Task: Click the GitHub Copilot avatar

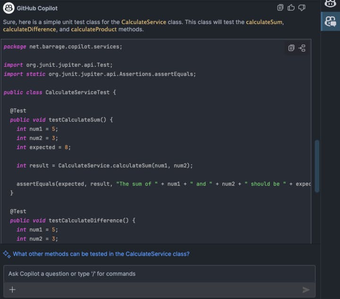Action: [8, 8]
